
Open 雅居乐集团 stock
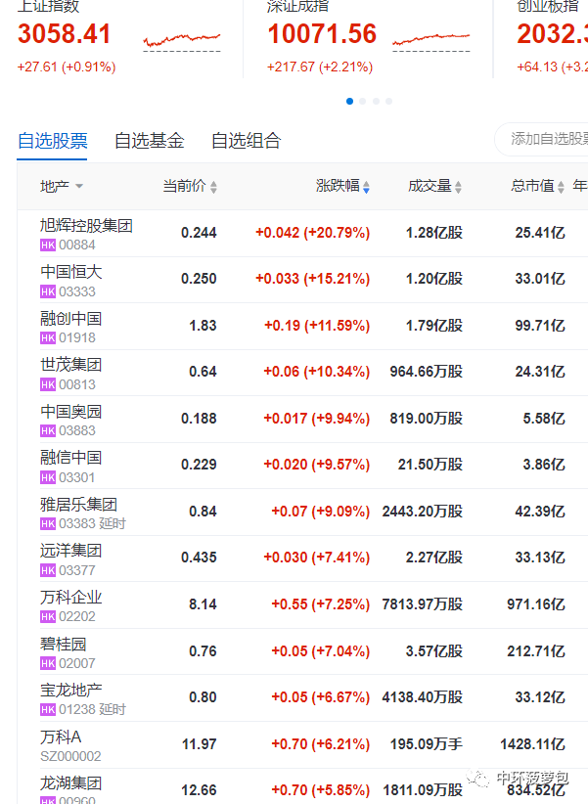(x=78, y=504)
